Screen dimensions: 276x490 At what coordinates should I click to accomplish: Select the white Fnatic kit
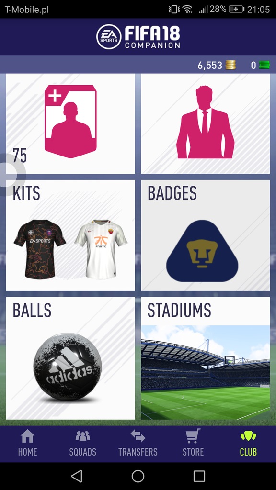(101, 249)
